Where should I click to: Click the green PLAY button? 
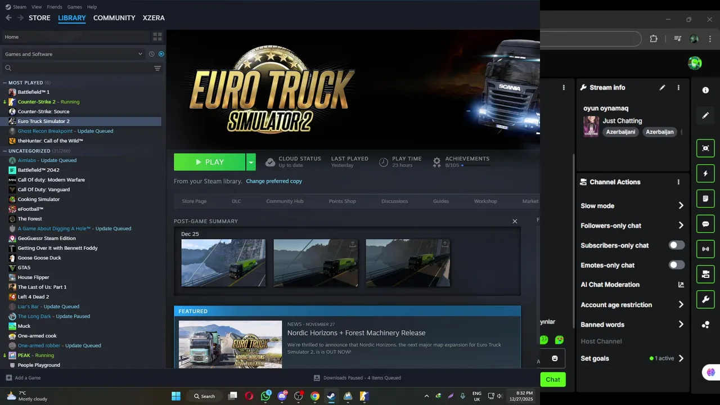point(209,162)
